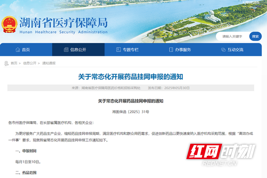Screen dimensions: 267x178
Task: Click the addressee line 各市州医疗保障局
Action: (x=51, y=123)
